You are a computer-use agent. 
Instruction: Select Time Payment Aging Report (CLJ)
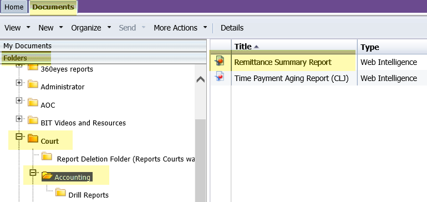coord(291,78)
